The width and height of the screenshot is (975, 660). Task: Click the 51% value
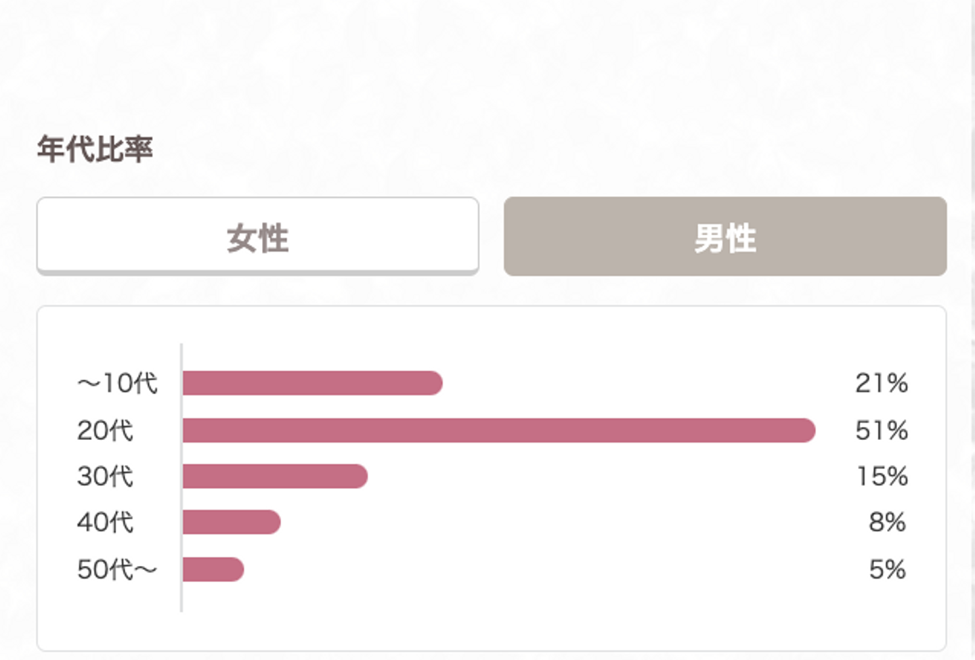coord(881,431)
